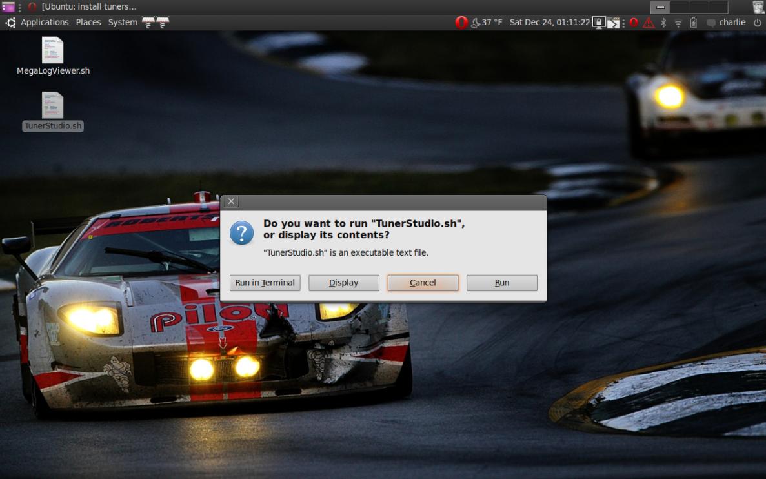Click the Opera launcher beside weather applet
The width and height of the screenshot is (766, 479).
[x=461, y=23]
